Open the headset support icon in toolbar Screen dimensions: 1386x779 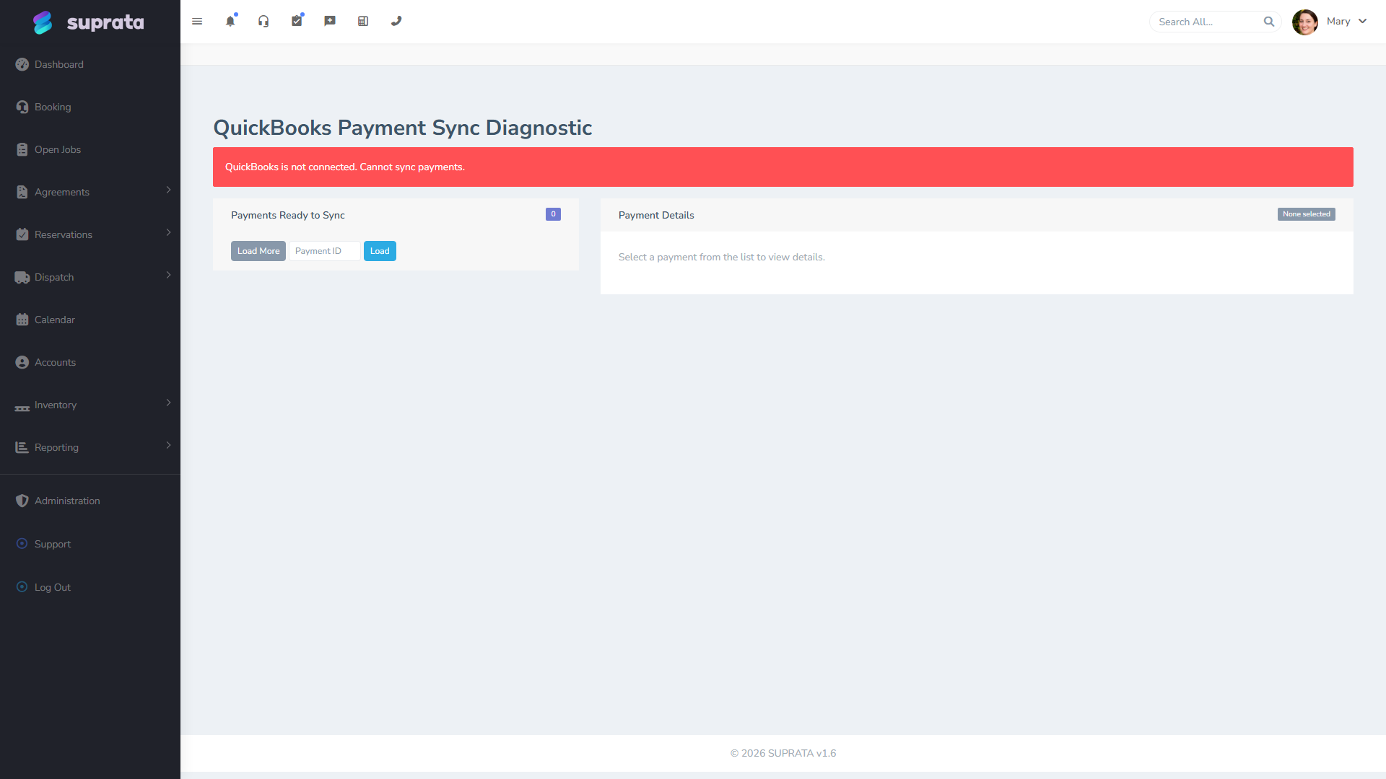tap(263, 22)
